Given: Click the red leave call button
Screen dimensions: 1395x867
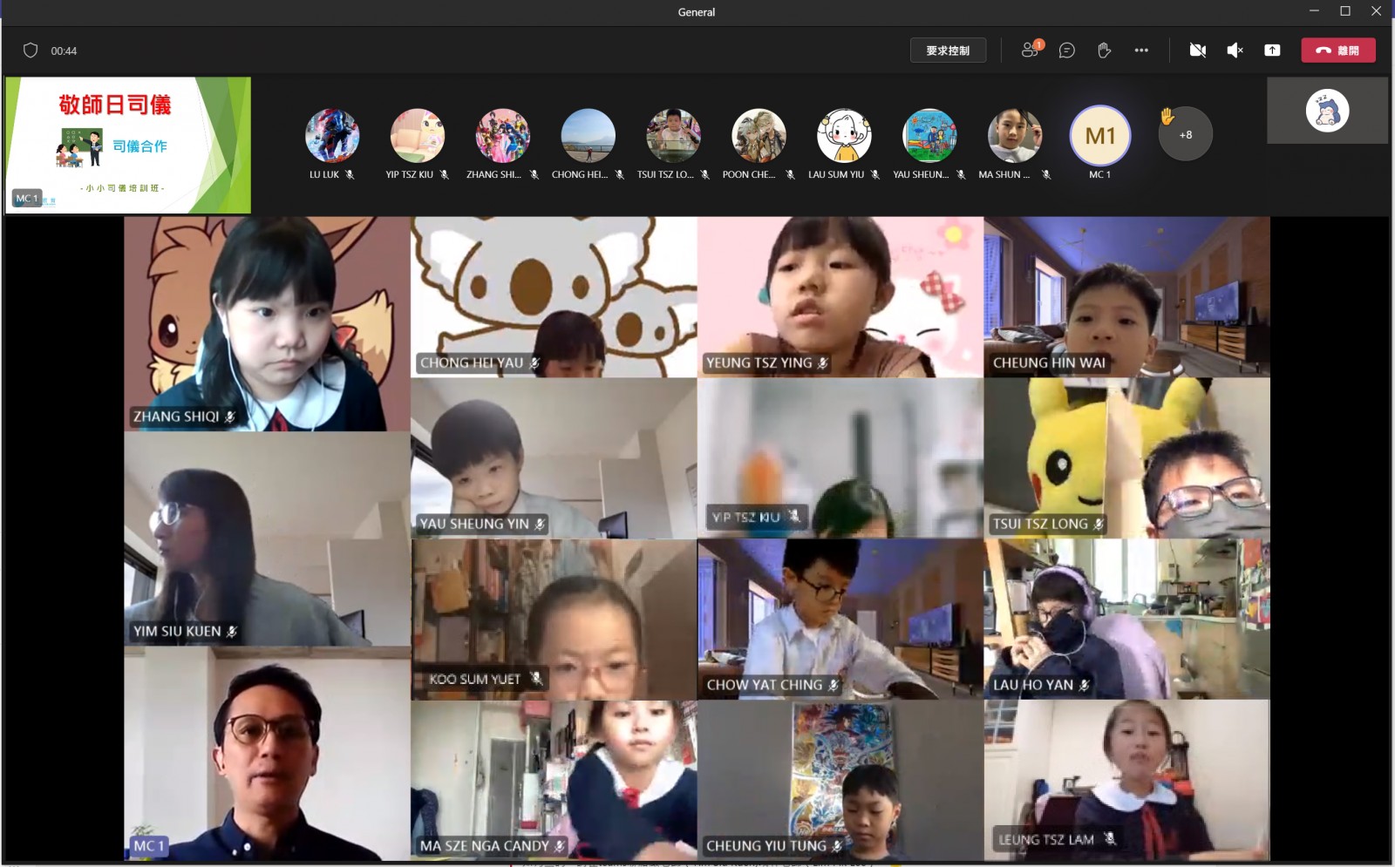Looking at the screenshot, I should [1338, 51].
